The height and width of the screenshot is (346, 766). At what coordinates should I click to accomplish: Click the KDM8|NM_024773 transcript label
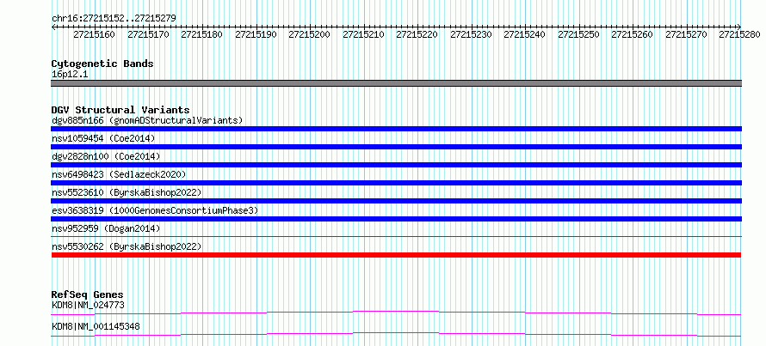[x=88, y=306]
